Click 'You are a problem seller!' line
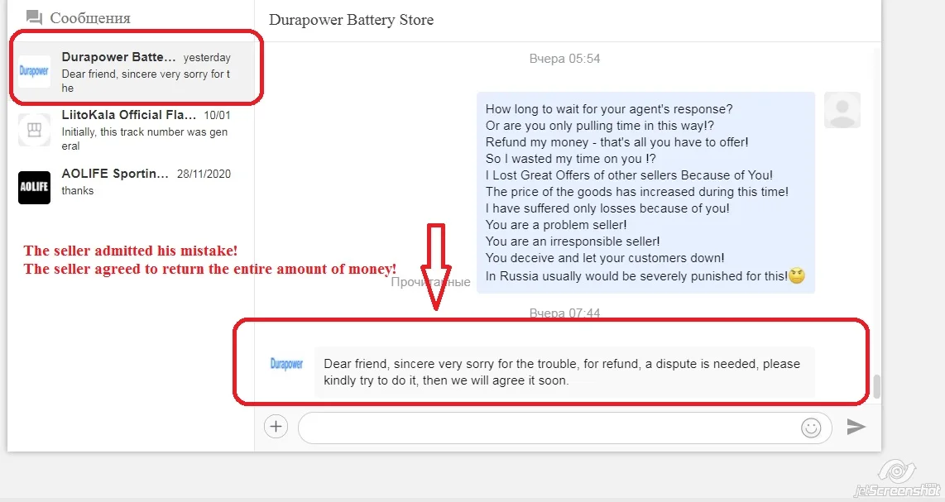This screenshot has height=502, width=945. [x=556, y=225]
